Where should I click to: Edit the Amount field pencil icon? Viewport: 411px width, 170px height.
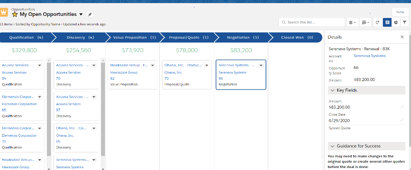tap(402, 107)
